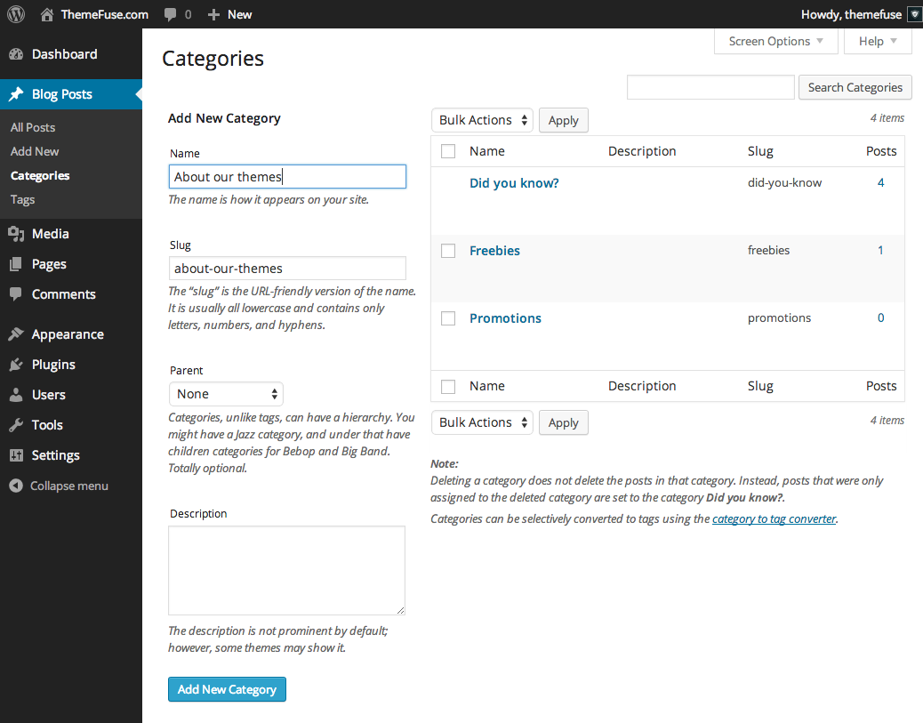Toggle select-all checkbox in table footer

pos(448,386)
